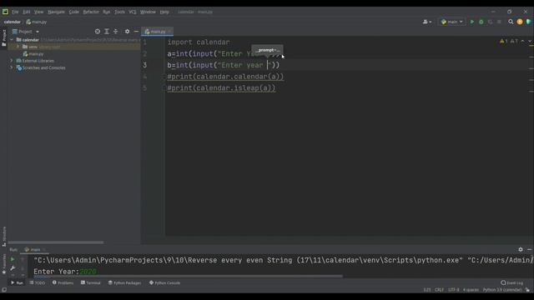534x300 pixels.
Task: Toggle the Terminal tool window button
Action: pos(91,282)
